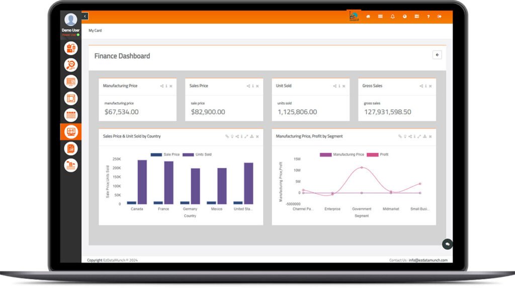This screenshot has width=515, height=288.
Task: Click the $82,900.00 sale price value
Action: click(x=208, y=112)
